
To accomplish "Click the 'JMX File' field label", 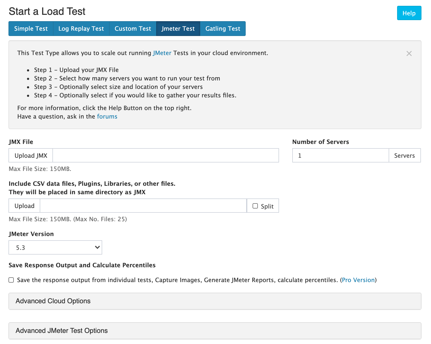I will click(21, 142).
